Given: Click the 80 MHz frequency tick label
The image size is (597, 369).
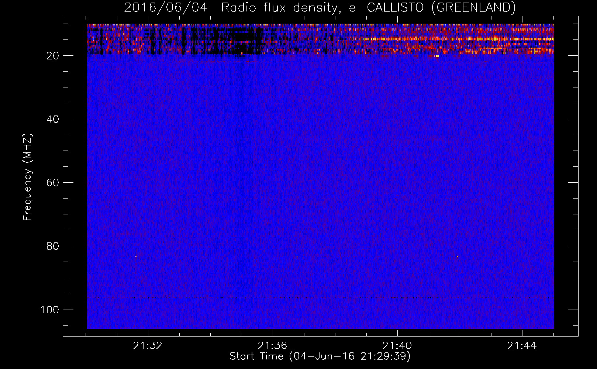Looking at the screenshot, I should click(x=53, y=246).
